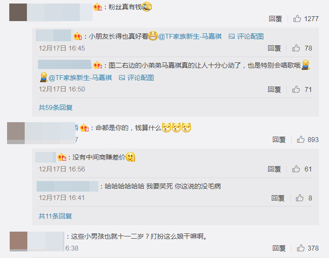The width and height of the screenshot is (329, 258).
Task: Like the reply showing 61 likes
Action: (x=296, y=169)
